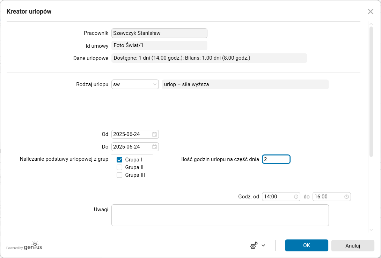
Task: Close the Kreator urlopów dialog
Action: point(371,12)
